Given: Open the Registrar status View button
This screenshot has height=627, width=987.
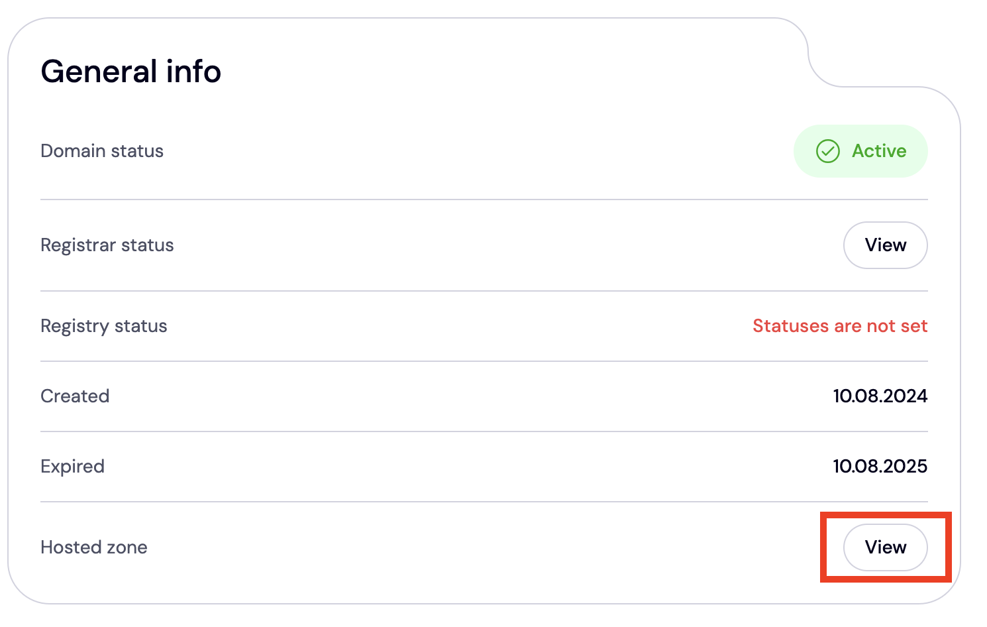Looking at the screenshot, I should (885, 245).
